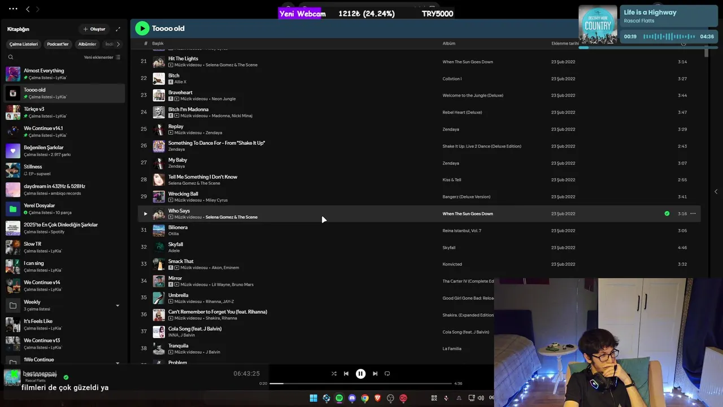This screenshot has width=723, height=407.
Task: Select the Hit The Lights track title
Action: pos(183,59)
